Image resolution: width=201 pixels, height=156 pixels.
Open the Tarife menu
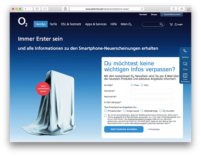[x=53, y=24]
